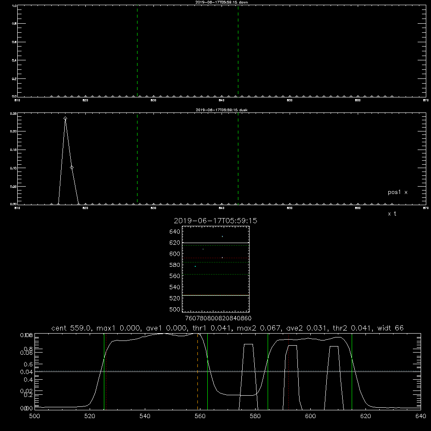Click the red dotted line near 592 in bottom plot

(289, 372)
